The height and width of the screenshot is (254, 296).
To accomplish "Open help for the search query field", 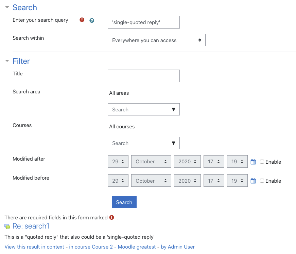I will pyautogui.click(x=92, y=20).
